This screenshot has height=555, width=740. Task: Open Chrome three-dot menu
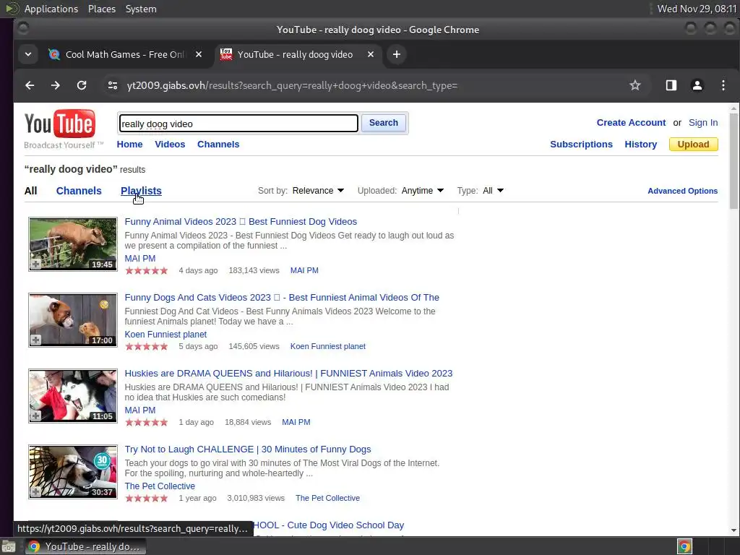click(723, 85)
